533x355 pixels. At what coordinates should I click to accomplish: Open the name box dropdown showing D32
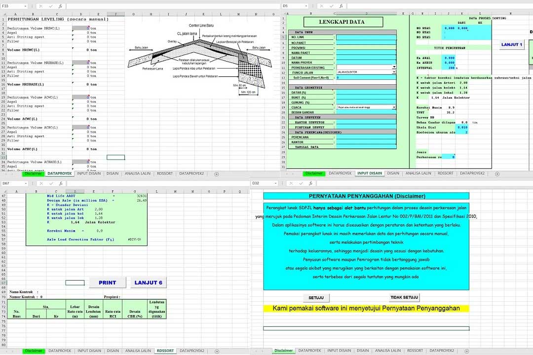click(275, 183)
